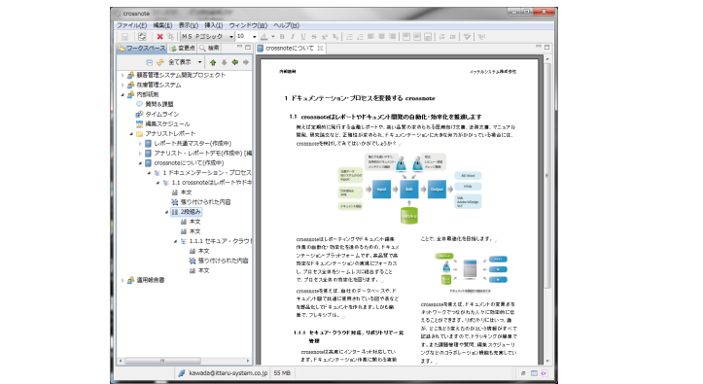Maximize the editor panel

(547, 47)
